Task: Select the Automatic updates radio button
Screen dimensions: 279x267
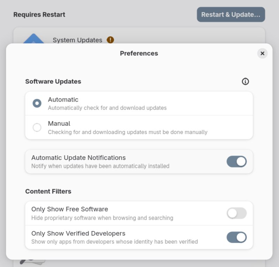Action: click(x=37, y=103)
